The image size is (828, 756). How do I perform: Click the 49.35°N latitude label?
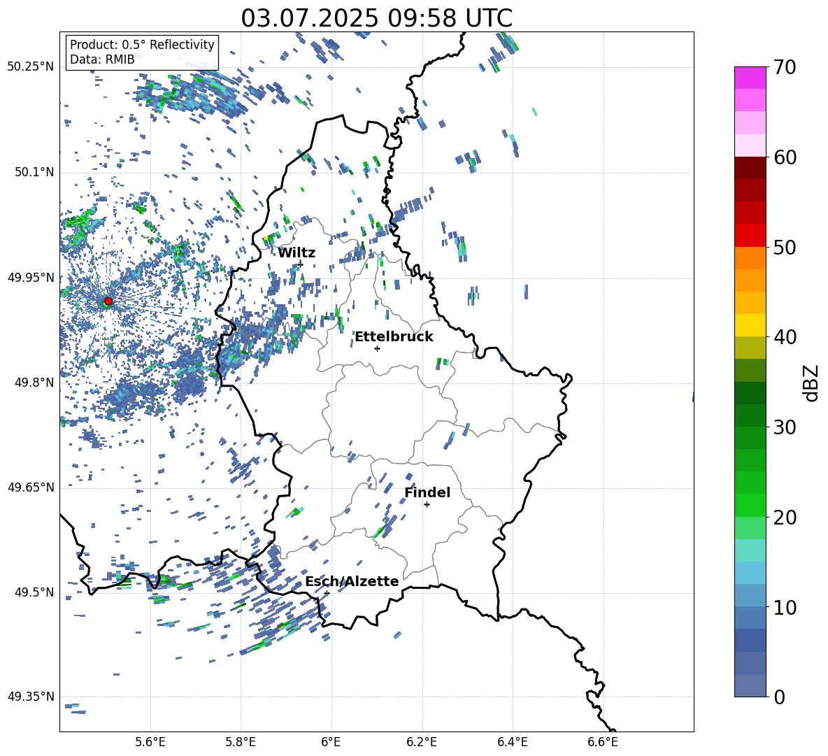31,697
